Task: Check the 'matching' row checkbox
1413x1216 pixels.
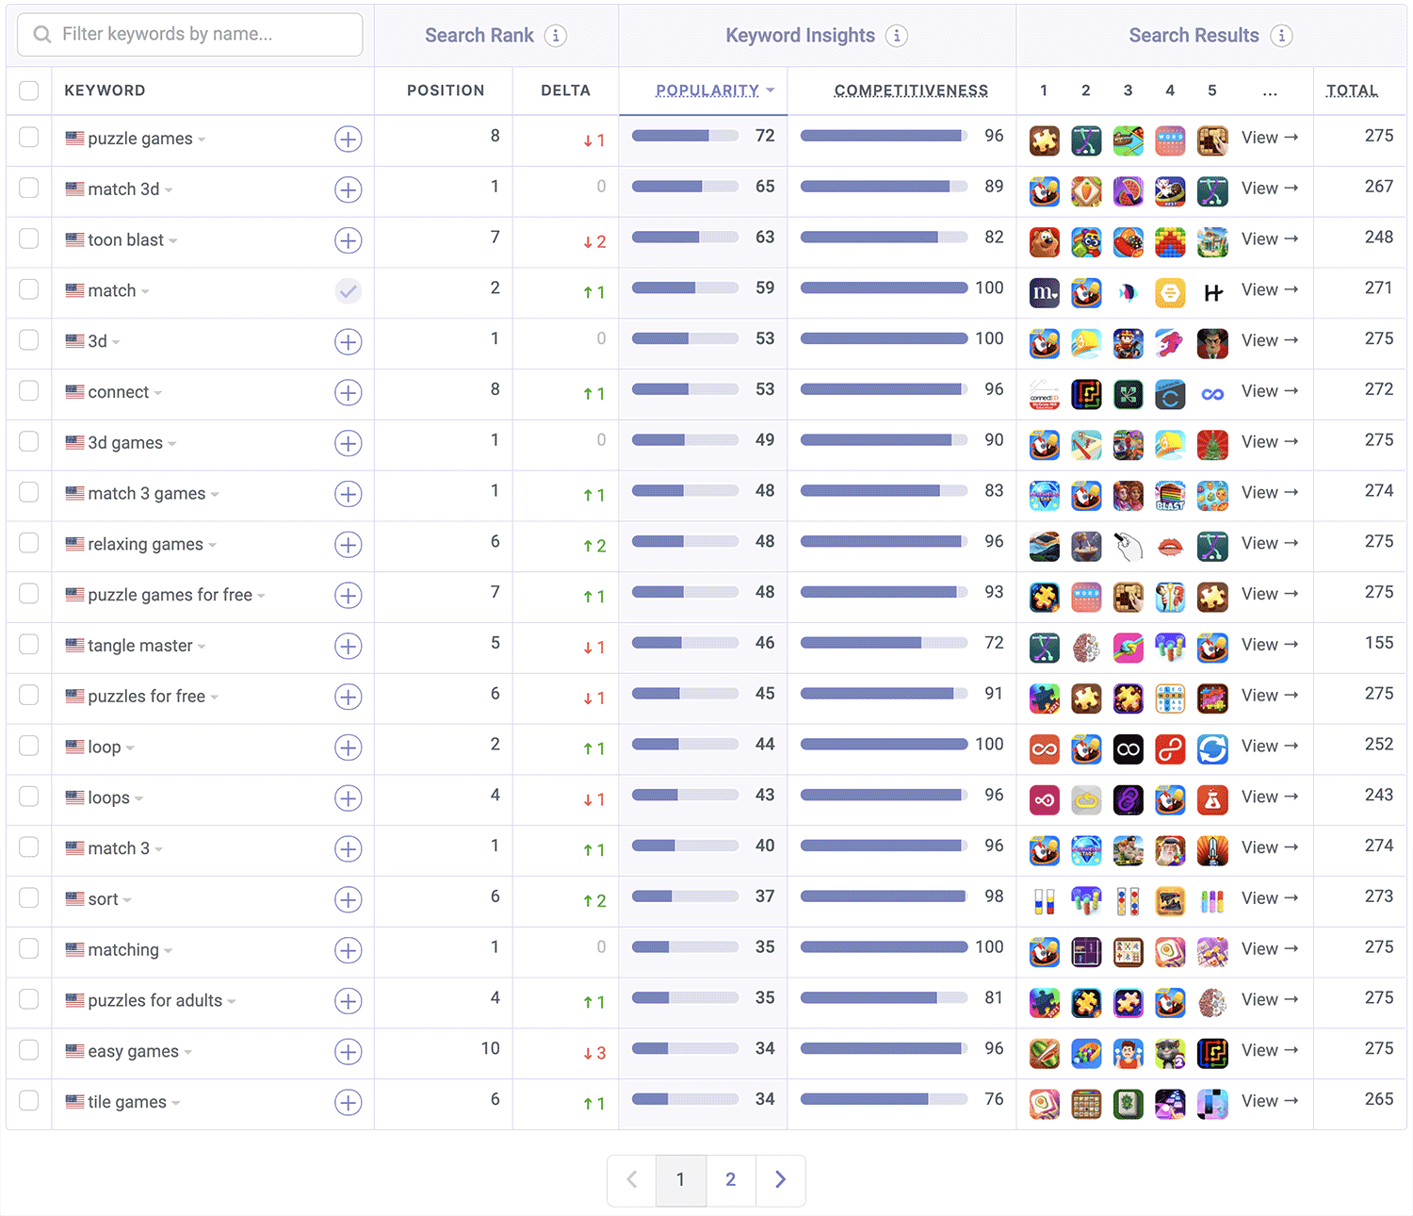Action: [29, 948]
